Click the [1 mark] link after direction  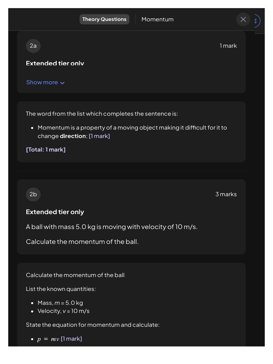pos(99,136)
